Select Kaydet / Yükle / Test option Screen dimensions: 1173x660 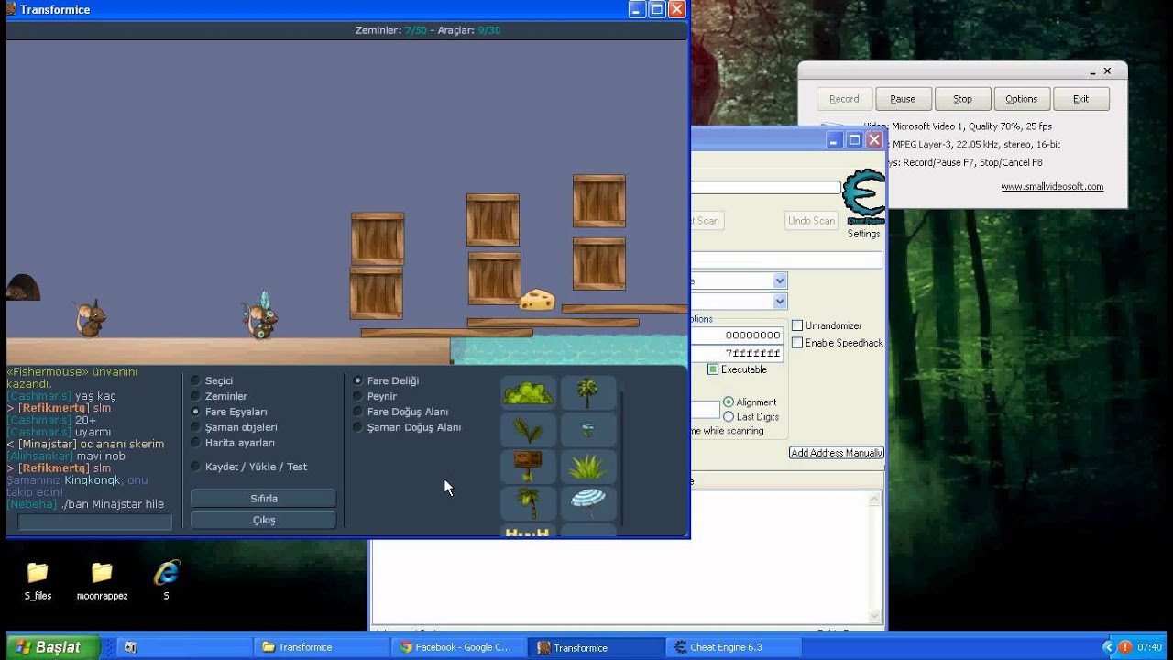coord(195,467)
